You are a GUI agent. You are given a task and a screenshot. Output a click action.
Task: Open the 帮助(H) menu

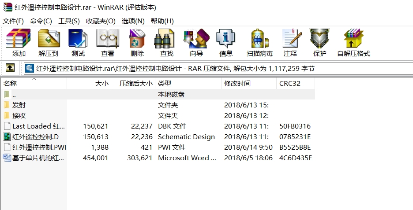162,21
